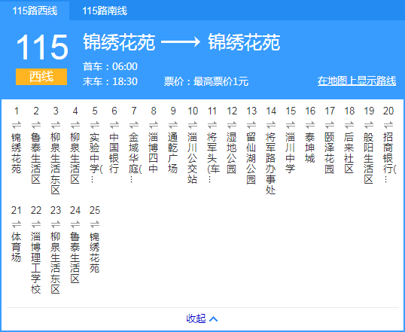Select stop 14 将军路办事处
The image size is (405, 332).
(271, 163)
